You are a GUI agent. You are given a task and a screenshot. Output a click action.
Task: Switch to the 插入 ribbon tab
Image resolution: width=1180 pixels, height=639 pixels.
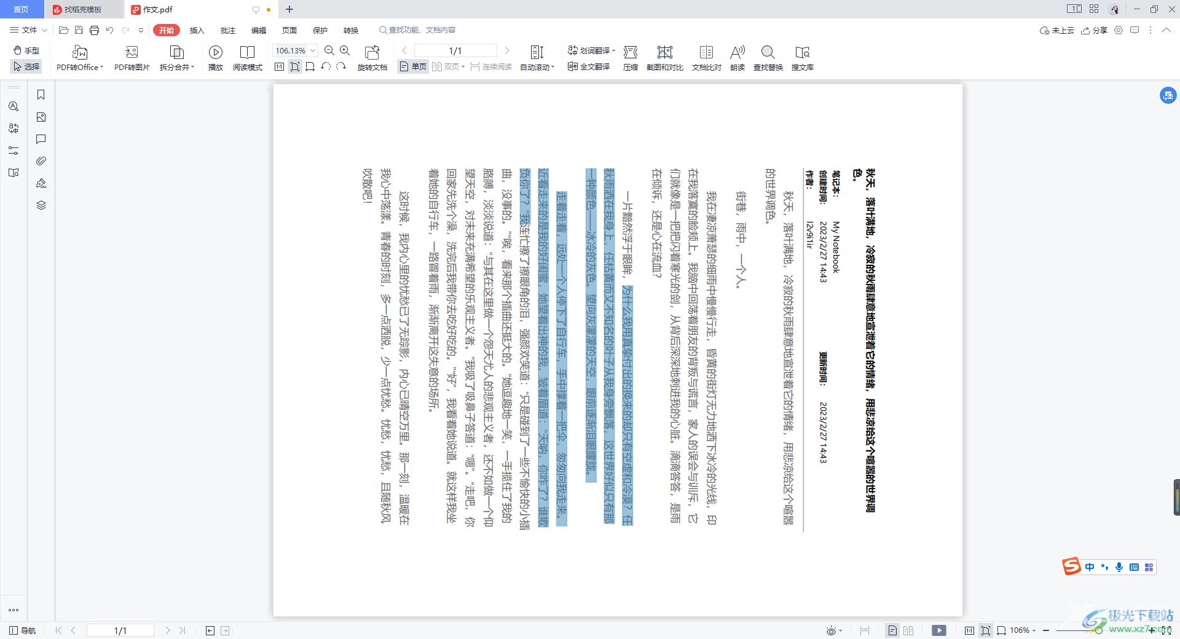(197, 30)
